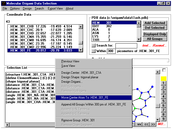Viewport: 172px width, 129px height.
Task: Click the 'Displayed Only' button
Action: click(155, 34)
